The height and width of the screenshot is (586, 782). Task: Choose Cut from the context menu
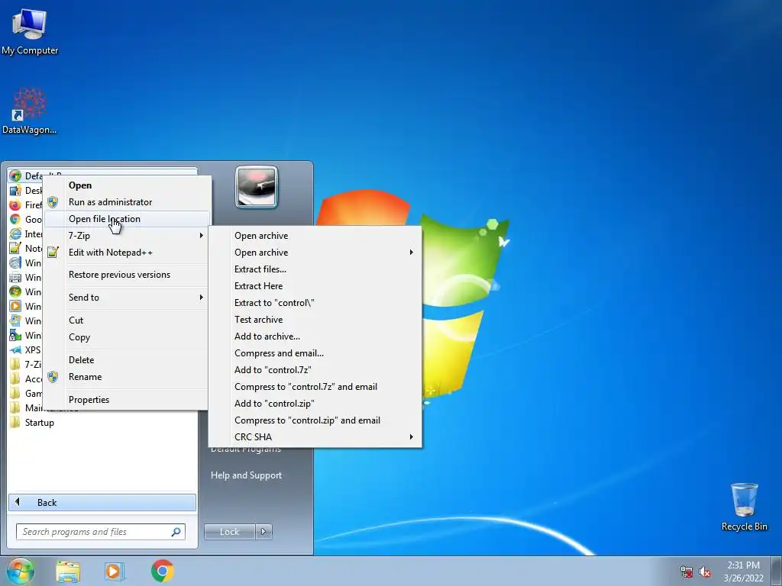127,320
